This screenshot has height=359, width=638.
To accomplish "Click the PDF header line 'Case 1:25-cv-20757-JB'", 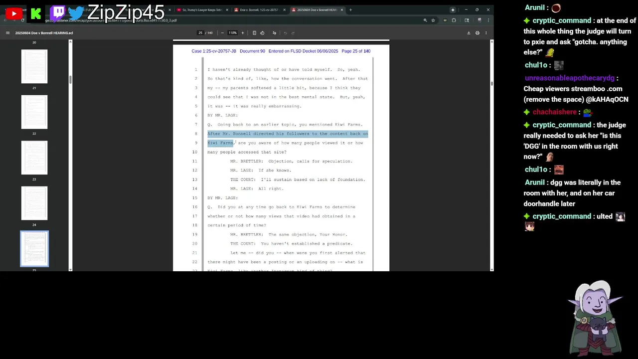I will pyautogui.click(x=213, y=51).
